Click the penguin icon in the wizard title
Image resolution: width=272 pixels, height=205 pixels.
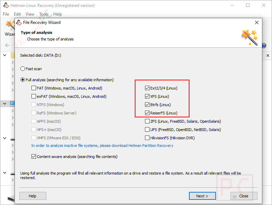tap(19, 22)
